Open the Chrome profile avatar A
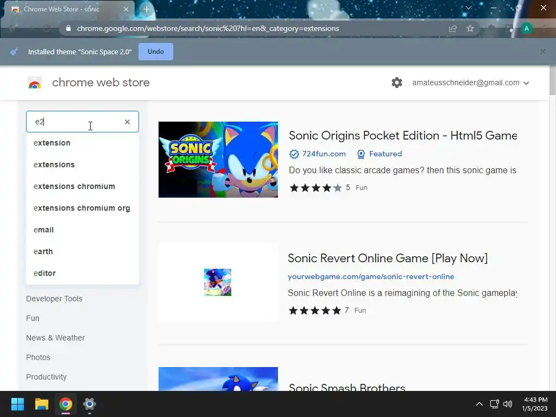The height and width of the screenshot is (417, 556). tap(526, 28)
